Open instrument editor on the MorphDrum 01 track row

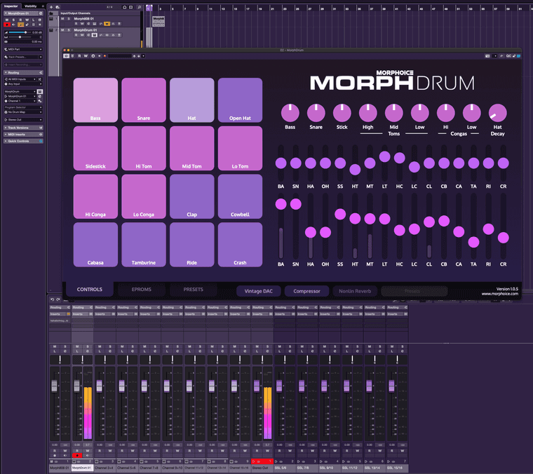pos(95,35)
